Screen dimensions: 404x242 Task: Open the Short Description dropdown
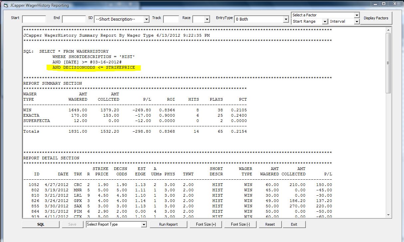click(146, 19)
